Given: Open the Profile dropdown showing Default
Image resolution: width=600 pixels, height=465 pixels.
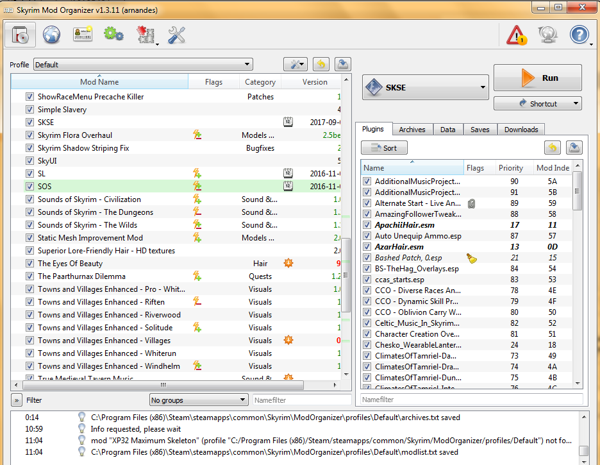Looking at the screenshot, I should click(x=143, y=64).
